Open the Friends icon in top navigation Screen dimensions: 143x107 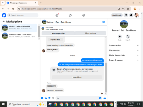tap(70, 15)
